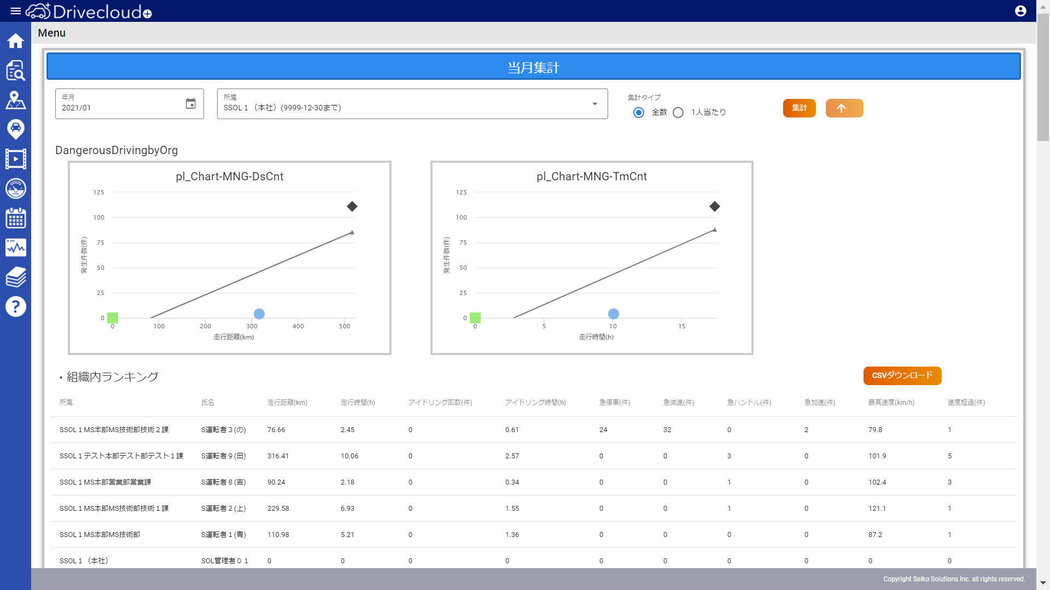
Task: Click the pl_Chart-MNG-DsCnt chart title
Action: (230, 176)
